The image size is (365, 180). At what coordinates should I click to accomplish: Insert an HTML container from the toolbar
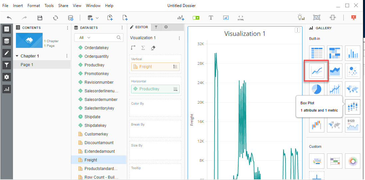[241, 18]
